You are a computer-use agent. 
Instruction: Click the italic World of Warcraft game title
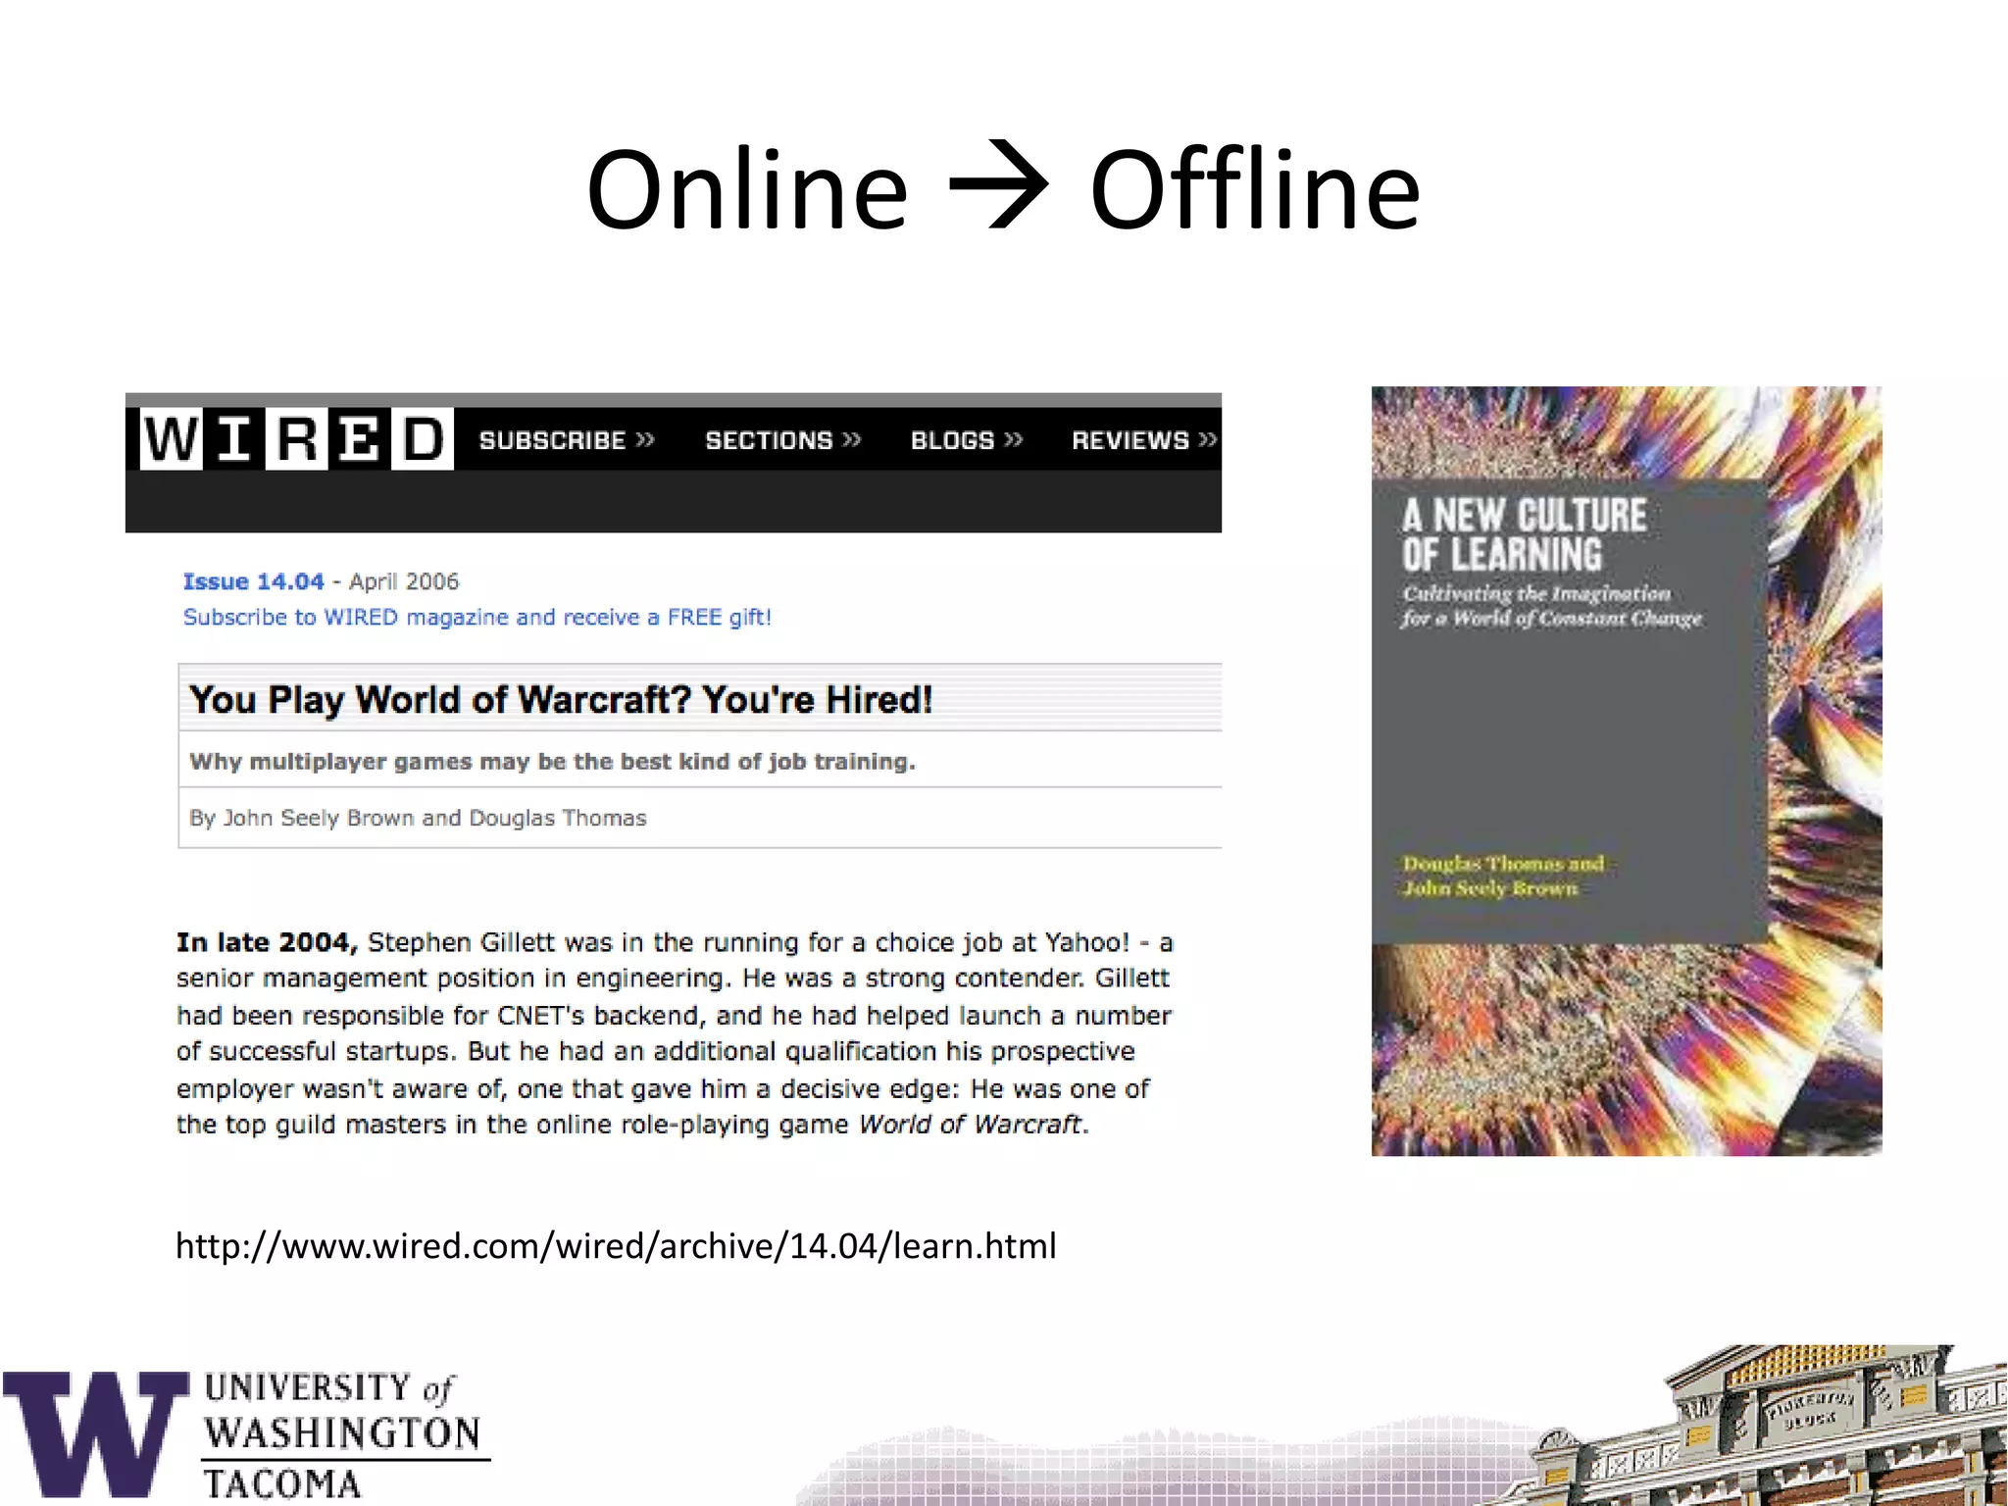click(971, 1124)
